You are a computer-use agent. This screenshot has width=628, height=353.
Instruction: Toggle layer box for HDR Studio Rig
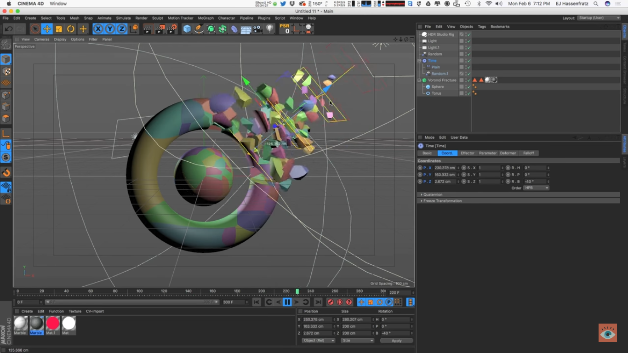tap(462, 34)
